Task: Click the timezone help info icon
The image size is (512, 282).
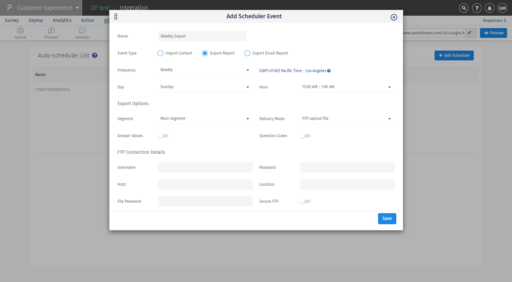Action: pos(329,71)
